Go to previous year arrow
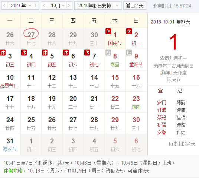 coord(4,6)
